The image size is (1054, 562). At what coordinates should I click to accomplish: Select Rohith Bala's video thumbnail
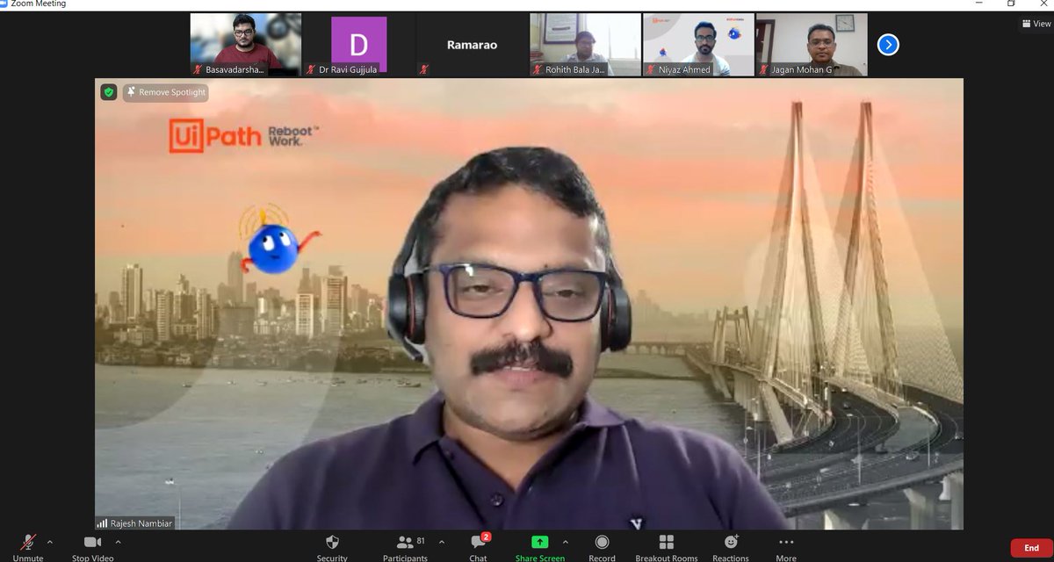tap(585, 45)
